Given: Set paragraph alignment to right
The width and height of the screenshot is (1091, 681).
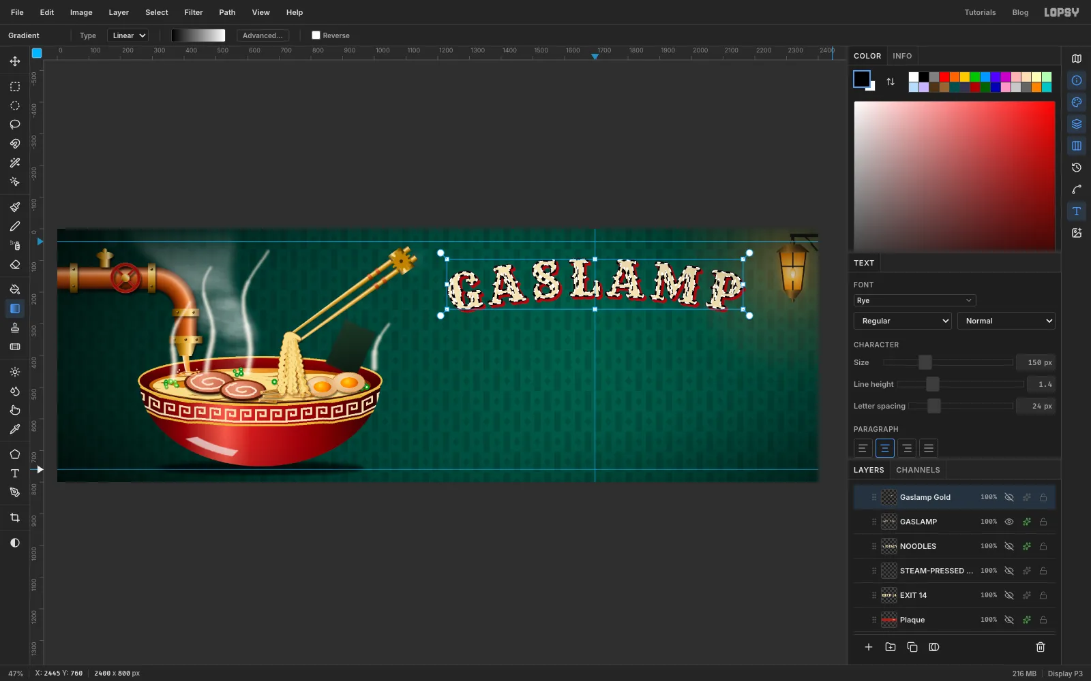Looking at the screenshot, I should [907, 448].
